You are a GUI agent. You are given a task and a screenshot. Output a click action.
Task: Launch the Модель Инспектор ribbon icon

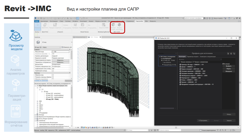coord(119,25)
